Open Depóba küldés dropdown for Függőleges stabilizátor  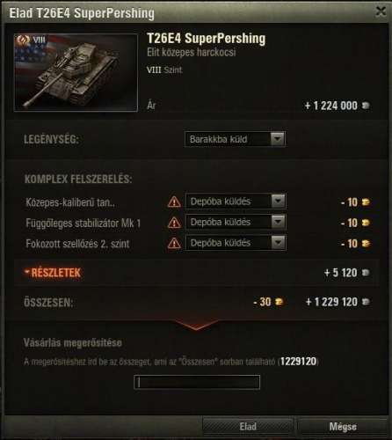click(236, 222)
